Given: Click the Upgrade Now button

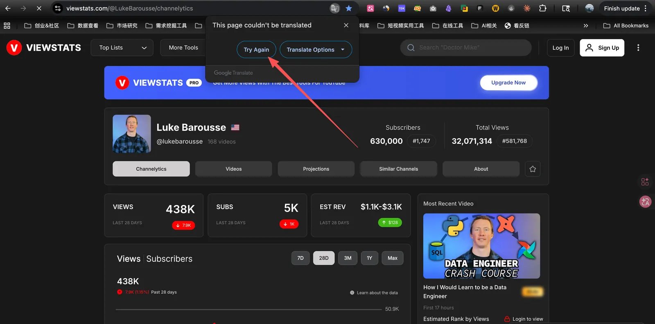Looking at the screenshot, I should [x=508, y=83].
